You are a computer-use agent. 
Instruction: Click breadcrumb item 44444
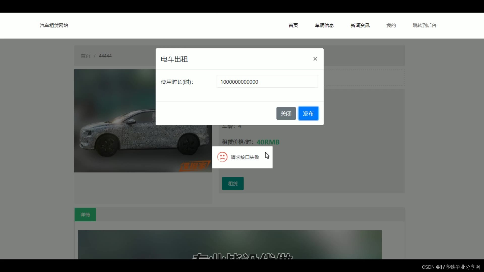coord(105,56)
